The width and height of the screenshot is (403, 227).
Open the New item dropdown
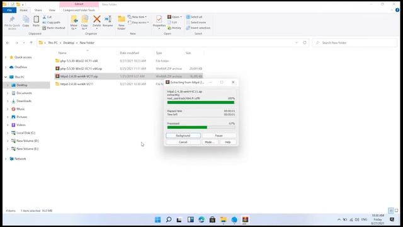click(x=137, y=17)
